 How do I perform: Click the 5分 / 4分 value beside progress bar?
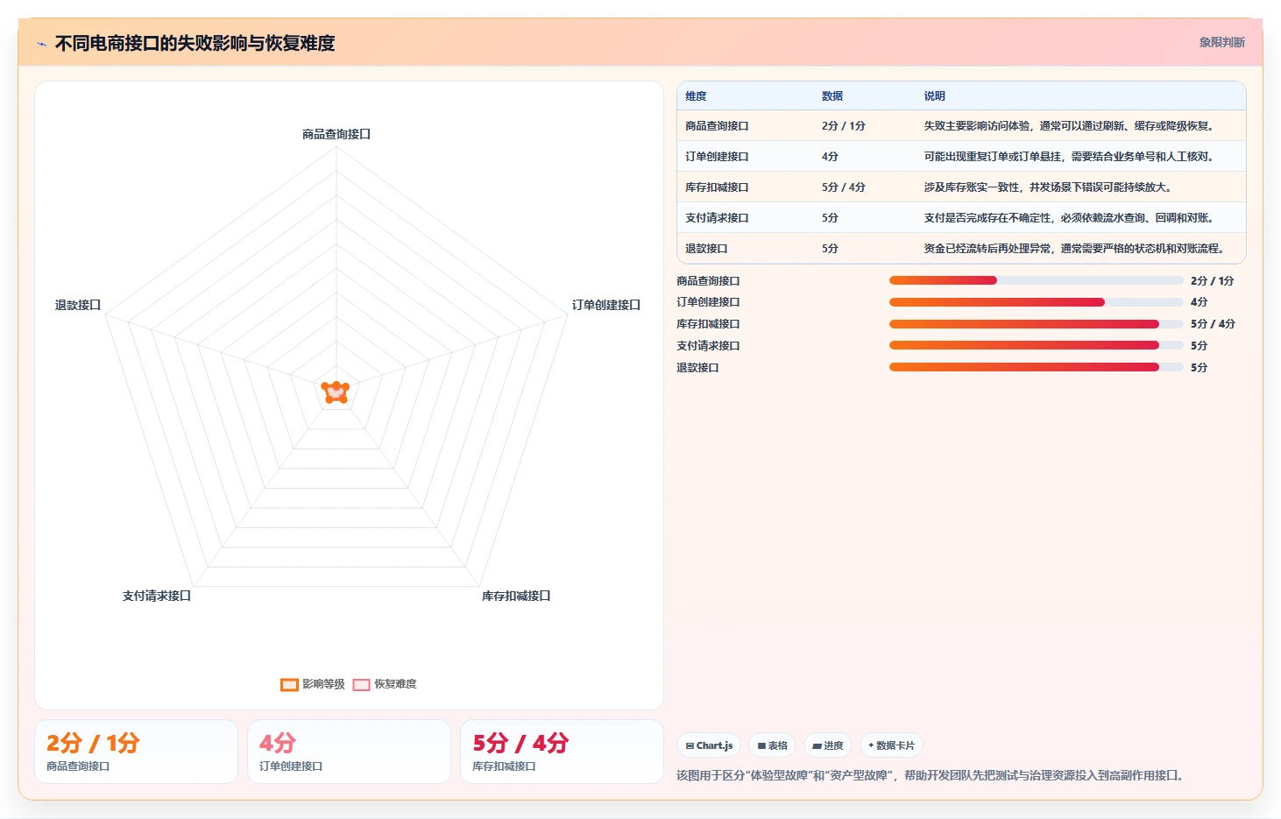1213,324
